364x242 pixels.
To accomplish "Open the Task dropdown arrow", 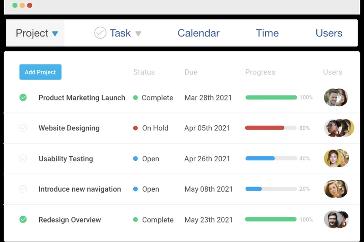I will [138, 34].
